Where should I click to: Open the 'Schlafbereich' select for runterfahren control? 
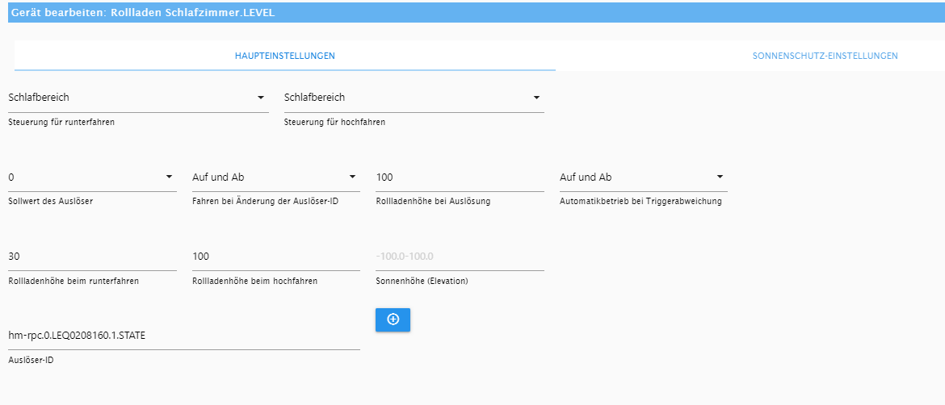[139, 98]
